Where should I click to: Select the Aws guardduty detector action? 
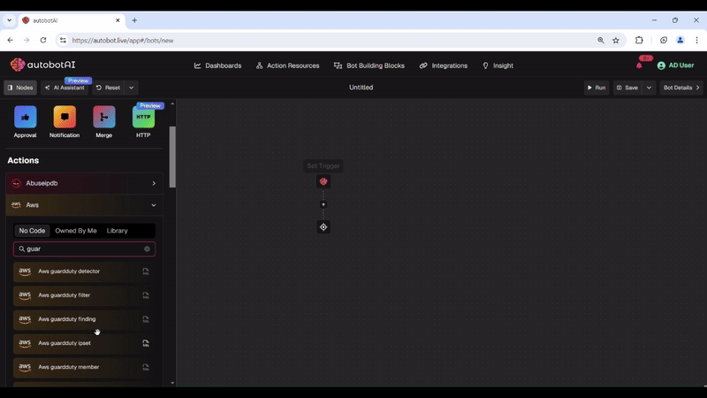point(84,272)
